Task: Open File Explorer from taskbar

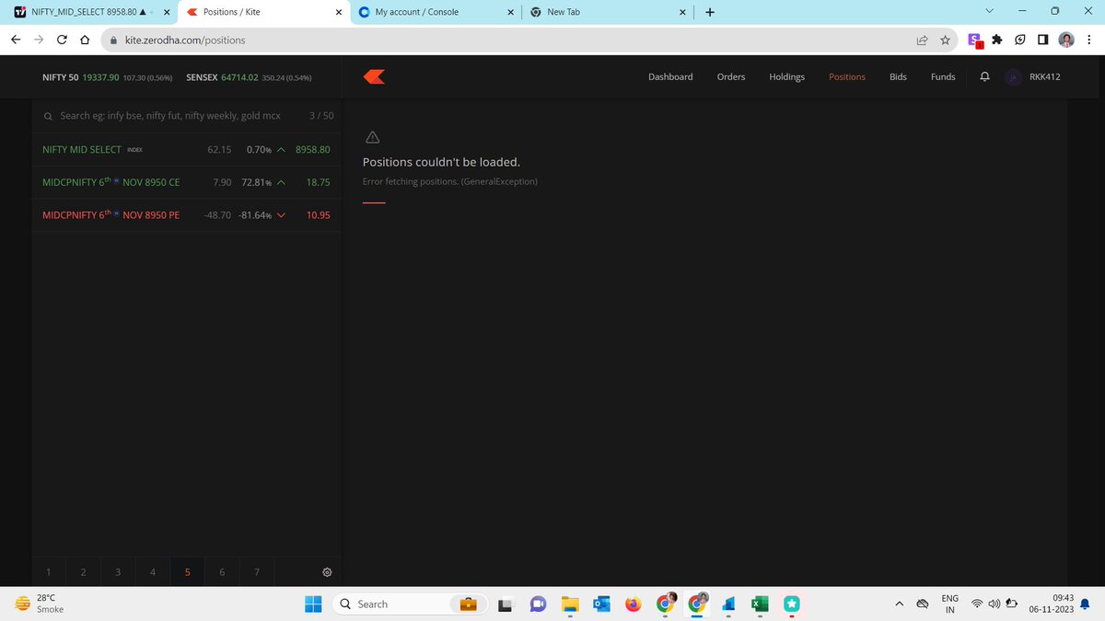Action: [570, 604]
